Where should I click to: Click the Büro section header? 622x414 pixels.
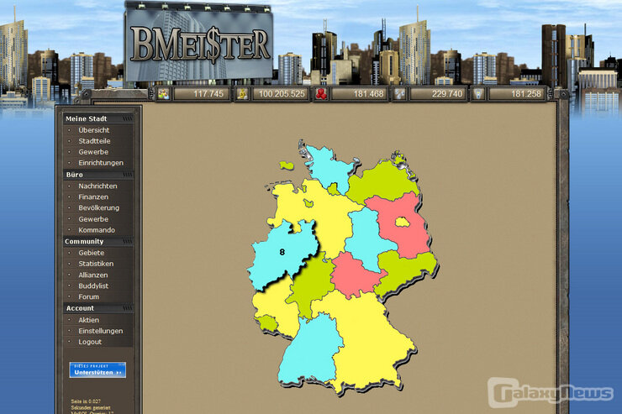click(x=98, y=175)
